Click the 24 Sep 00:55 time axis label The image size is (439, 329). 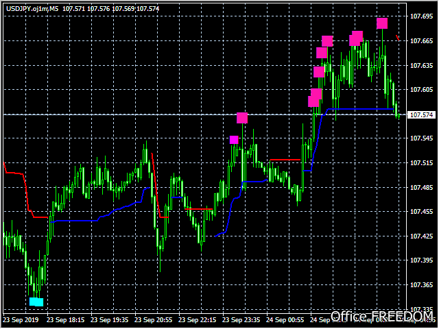pyautogui.click(x=285, y=320)
